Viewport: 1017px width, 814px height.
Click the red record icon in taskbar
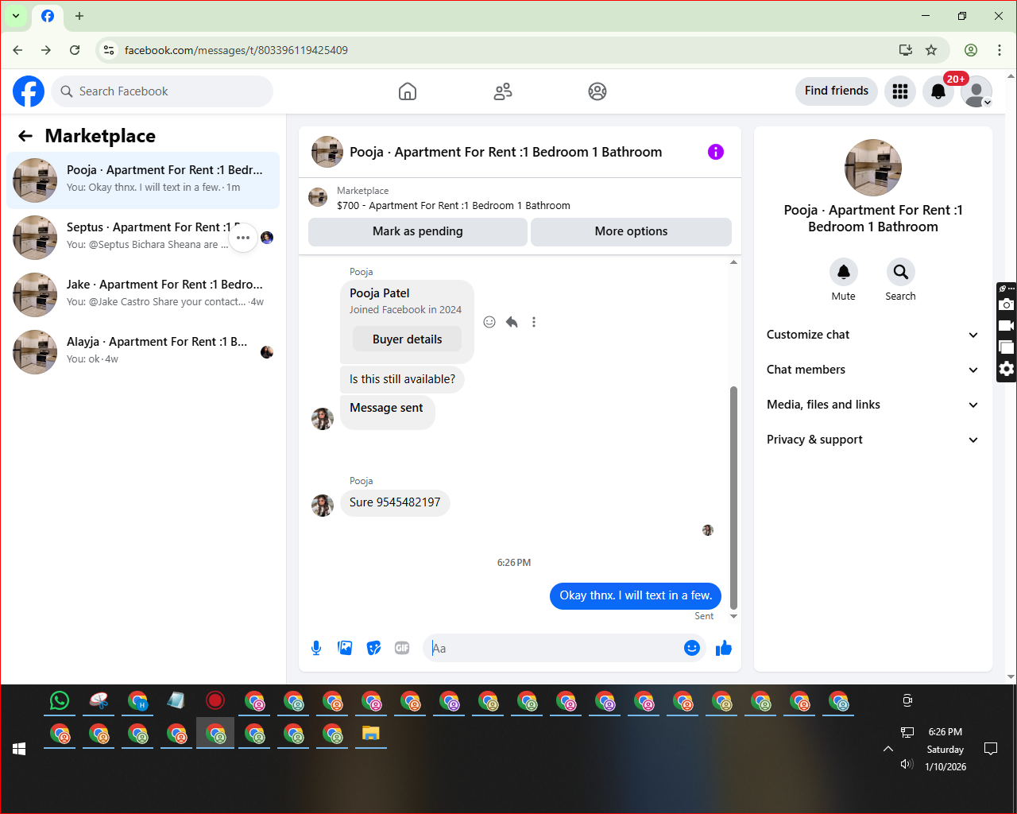tap(215, 700)
